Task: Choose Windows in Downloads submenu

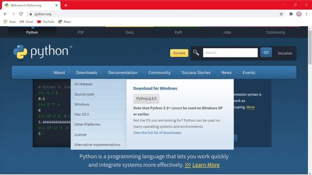Action: point(98,105)
